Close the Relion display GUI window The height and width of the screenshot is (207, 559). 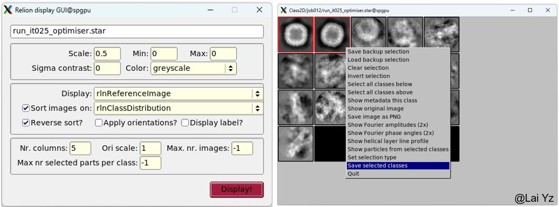(x=259, y=10)
